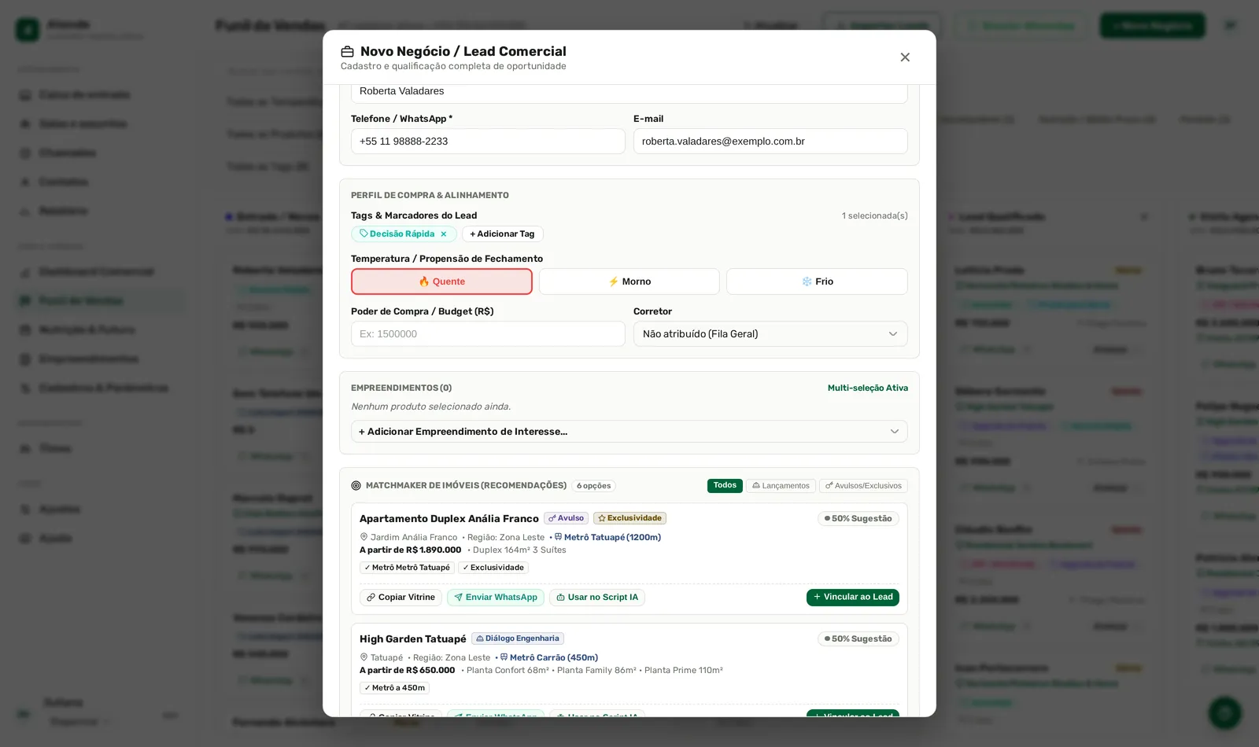1259x747 pixels.
Task: Click the Diálogo Engenharia builder badge
Action: [518, 638]
